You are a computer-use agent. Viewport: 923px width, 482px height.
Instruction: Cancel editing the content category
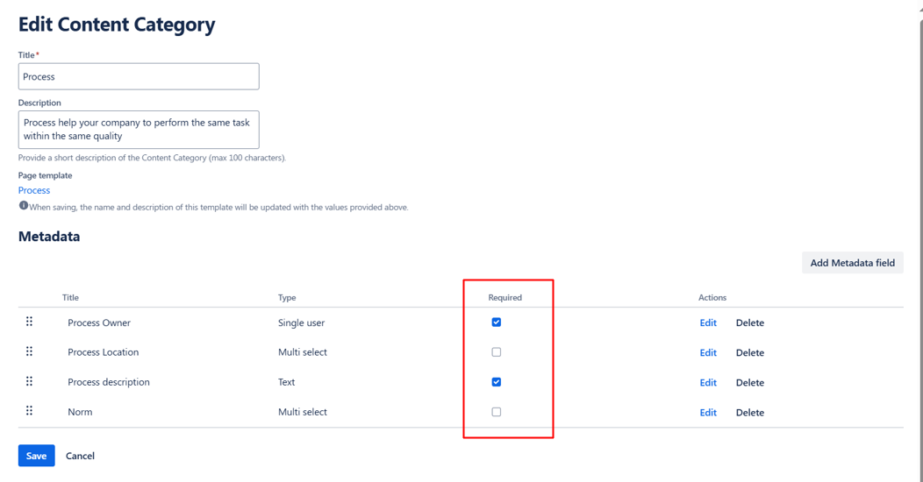(80, 456)
